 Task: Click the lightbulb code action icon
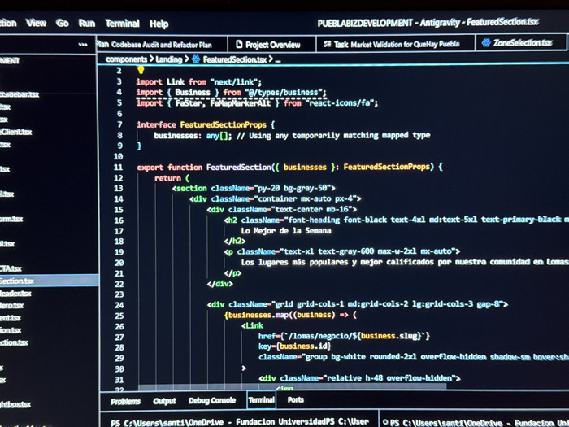click(x=141, y=70)
